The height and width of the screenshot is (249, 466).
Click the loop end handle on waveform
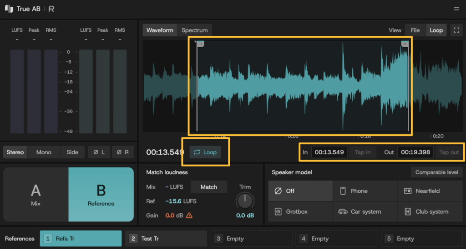[x=405, y=44]
